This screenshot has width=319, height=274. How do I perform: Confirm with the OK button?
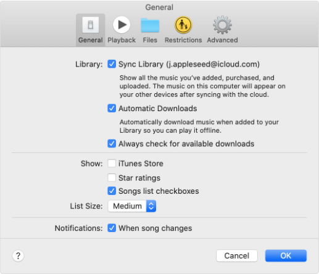click(x=286, y=255)
